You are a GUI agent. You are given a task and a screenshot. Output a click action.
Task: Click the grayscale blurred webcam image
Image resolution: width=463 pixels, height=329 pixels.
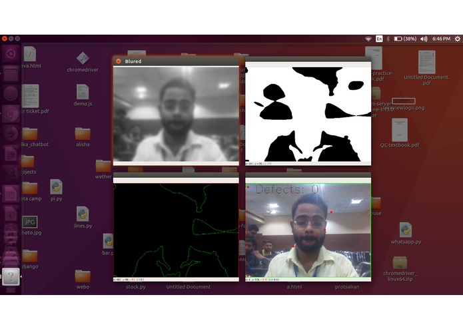(176, 114)
